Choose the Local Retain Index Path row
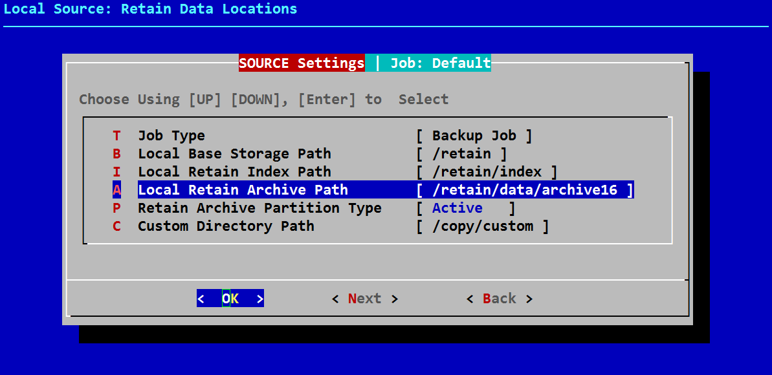 234,172
